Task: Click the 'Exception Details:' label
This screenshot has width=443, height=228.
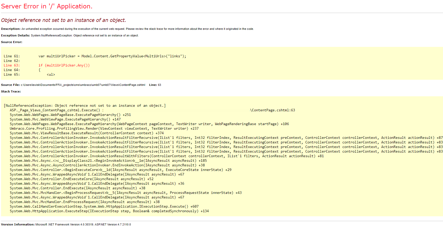Action: tap(15, 35)
